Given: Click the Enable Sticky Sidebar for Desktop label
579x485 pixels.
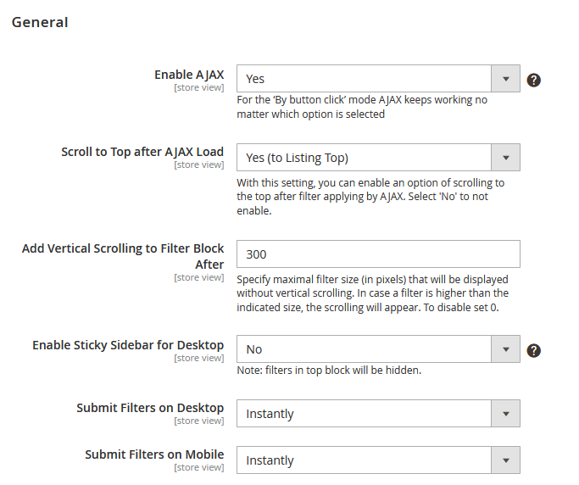Looking at the screenshot, I should (x=128, y=345).
